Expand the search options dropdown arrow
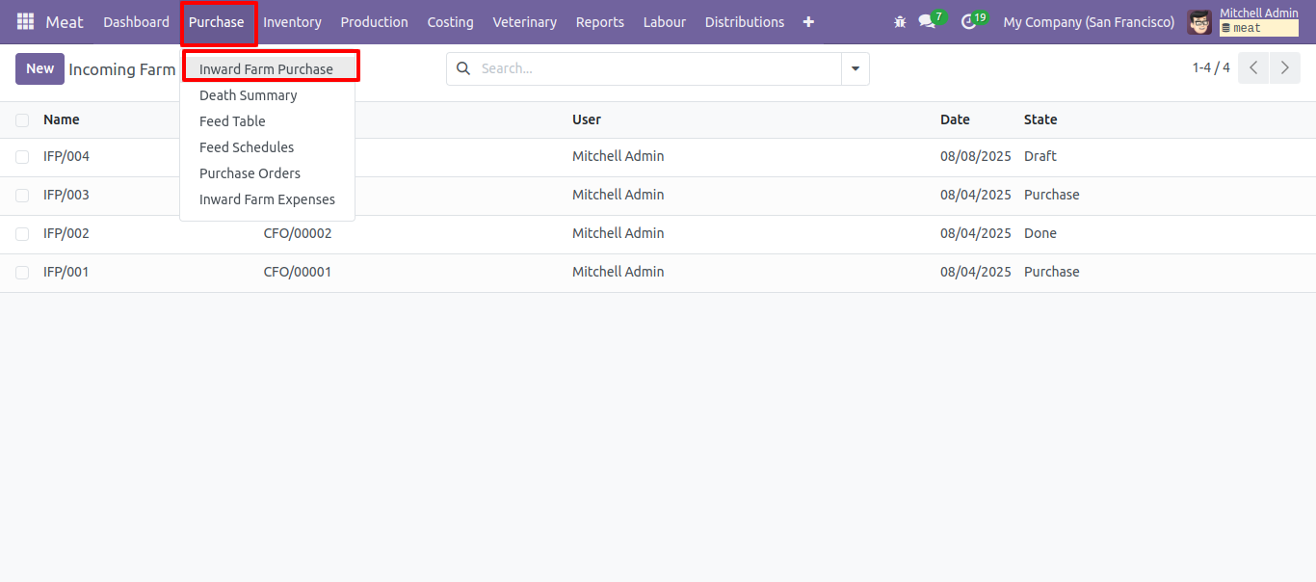This screenshot has height=582, width=1316. (855, 68)
